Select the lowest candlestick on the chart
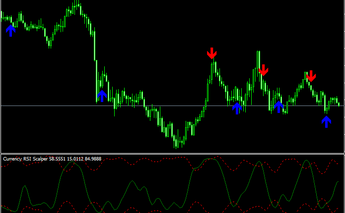This screenshot has width=345, height=213. [x=176, y=144]
